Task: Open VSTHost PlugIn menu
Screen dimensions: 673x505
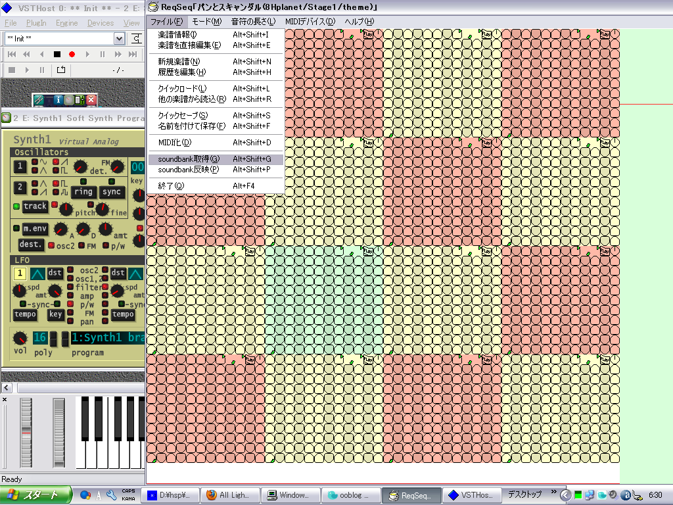Action: [x=37, y=23]
